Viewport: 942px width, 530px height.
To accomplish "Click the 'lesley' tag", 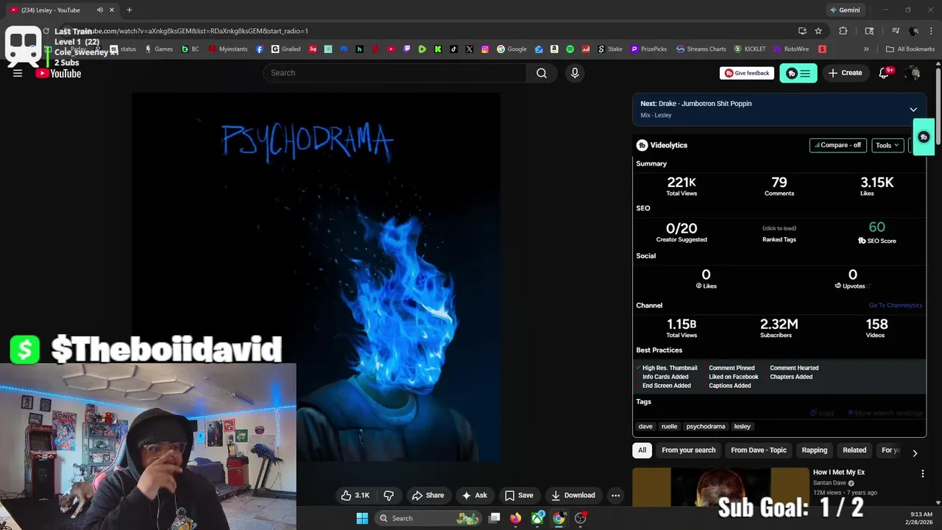I will pyautogui.click(x=743, y=426).
